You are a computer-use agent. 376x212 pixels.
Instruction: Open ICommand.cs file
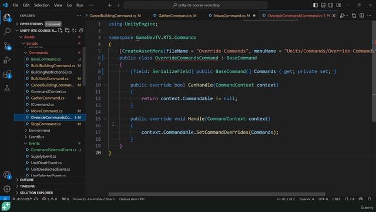[42, 105]
